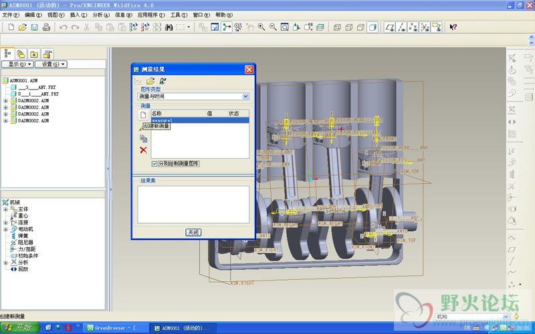Screen dimensions: 535x334
Task: Open the 应用程序 Applications menu
Action: [x=151, y=15]
